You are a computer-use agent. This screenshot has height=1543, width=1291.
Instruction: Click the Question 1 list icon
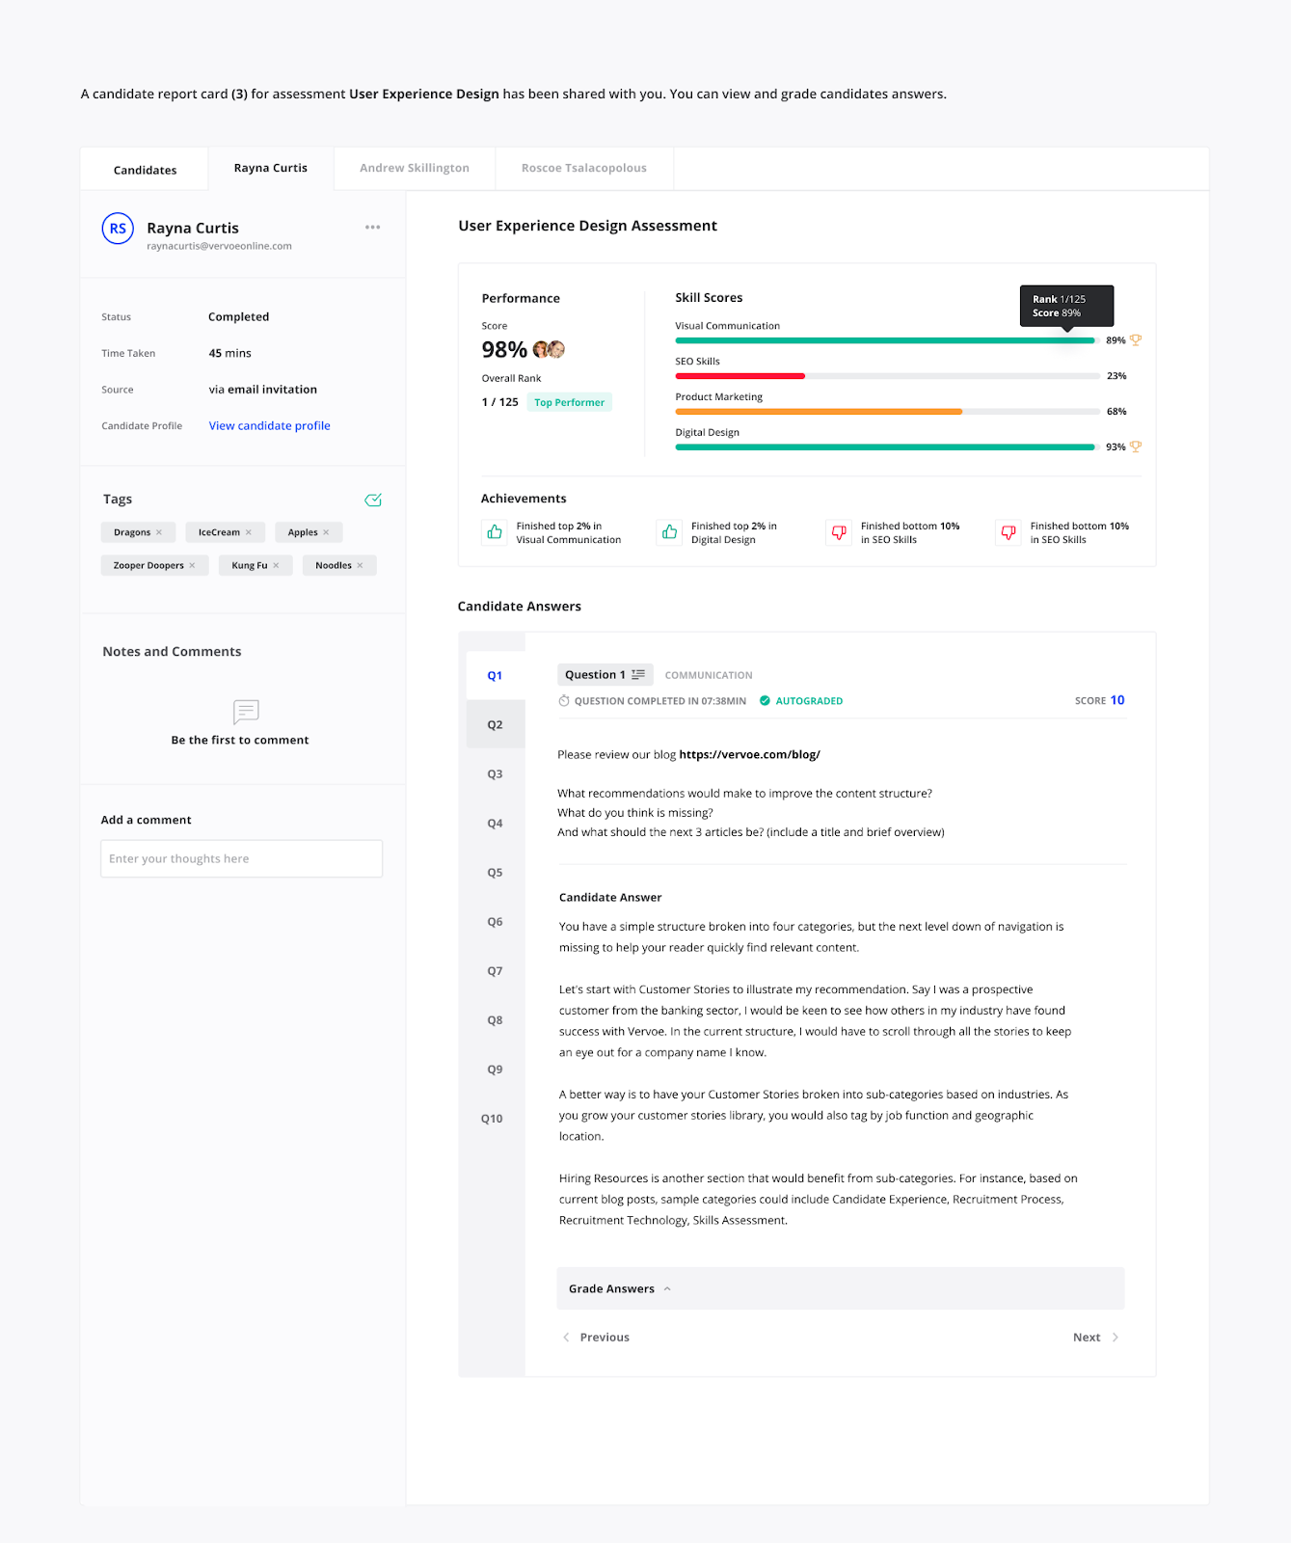(x=638, y=675)
